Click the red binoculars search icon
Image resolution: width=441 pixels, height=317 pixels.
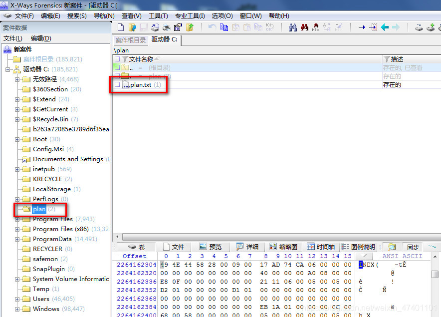click(304, 27)
